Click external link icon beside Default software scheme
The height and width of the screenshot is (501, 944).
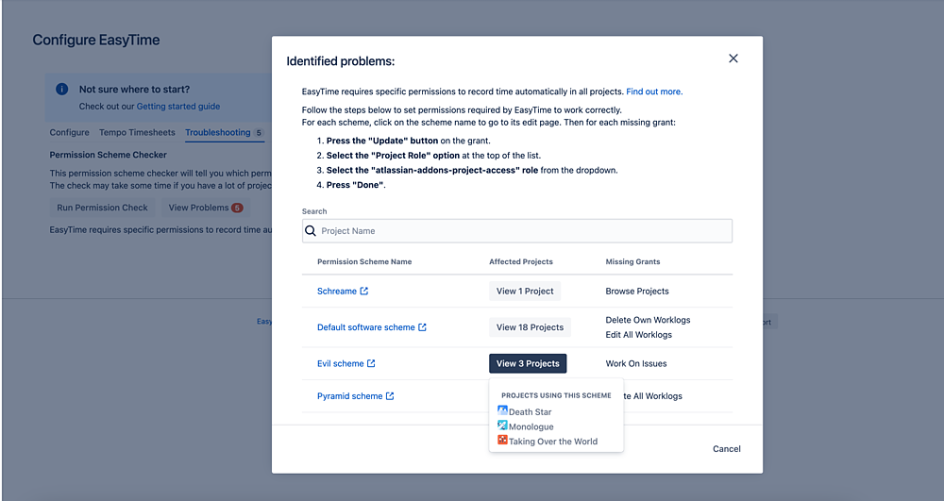(x=422, y=327)
